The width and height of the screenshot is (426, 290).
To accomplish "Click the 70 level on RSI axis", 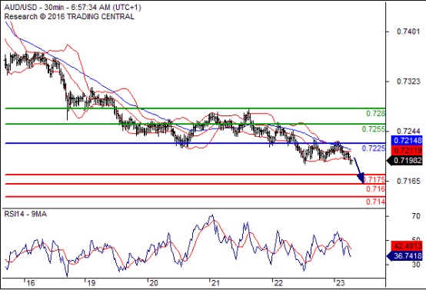I will coord(416,216).
